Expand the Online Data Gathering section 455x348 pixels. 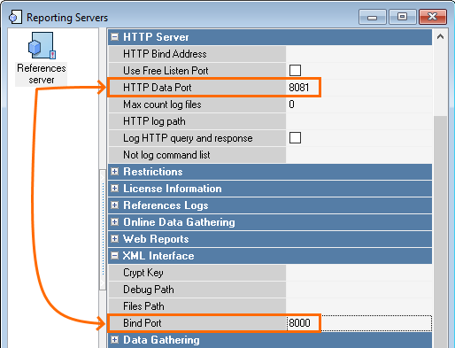click(x=114, y=222)
